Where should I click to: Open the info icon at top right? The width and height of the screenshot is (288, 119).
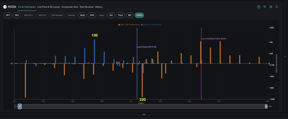[x=259, y=7]
